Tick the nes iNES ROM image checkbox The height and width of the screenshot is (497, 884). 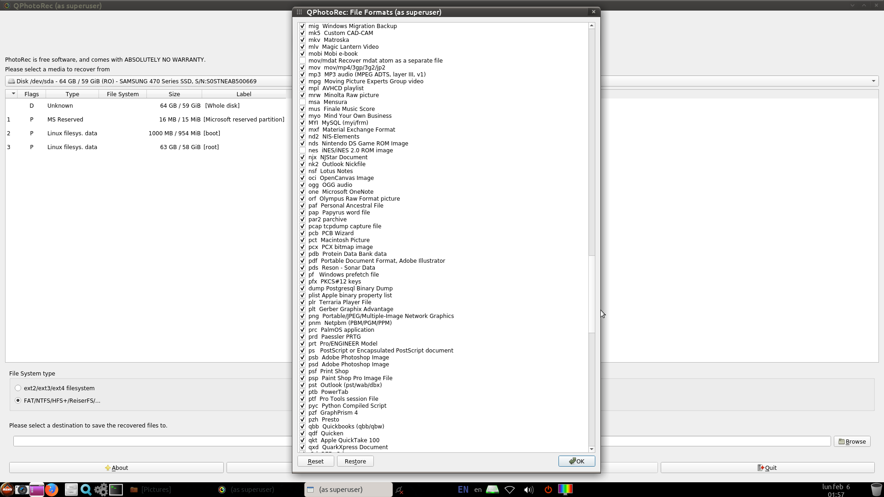pos(302,150)
